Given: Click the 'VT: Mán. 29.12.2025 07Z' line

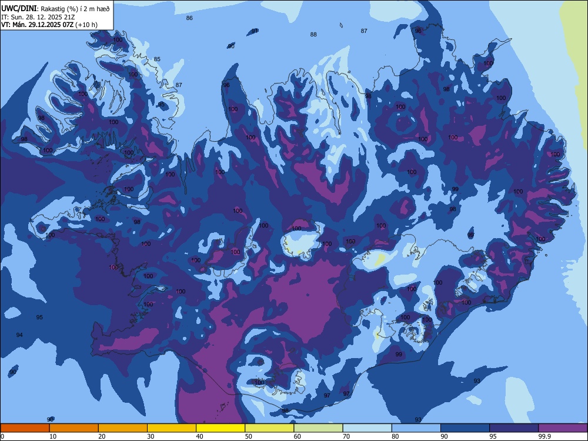Looking at the screenshot, I should coord(38,25).
